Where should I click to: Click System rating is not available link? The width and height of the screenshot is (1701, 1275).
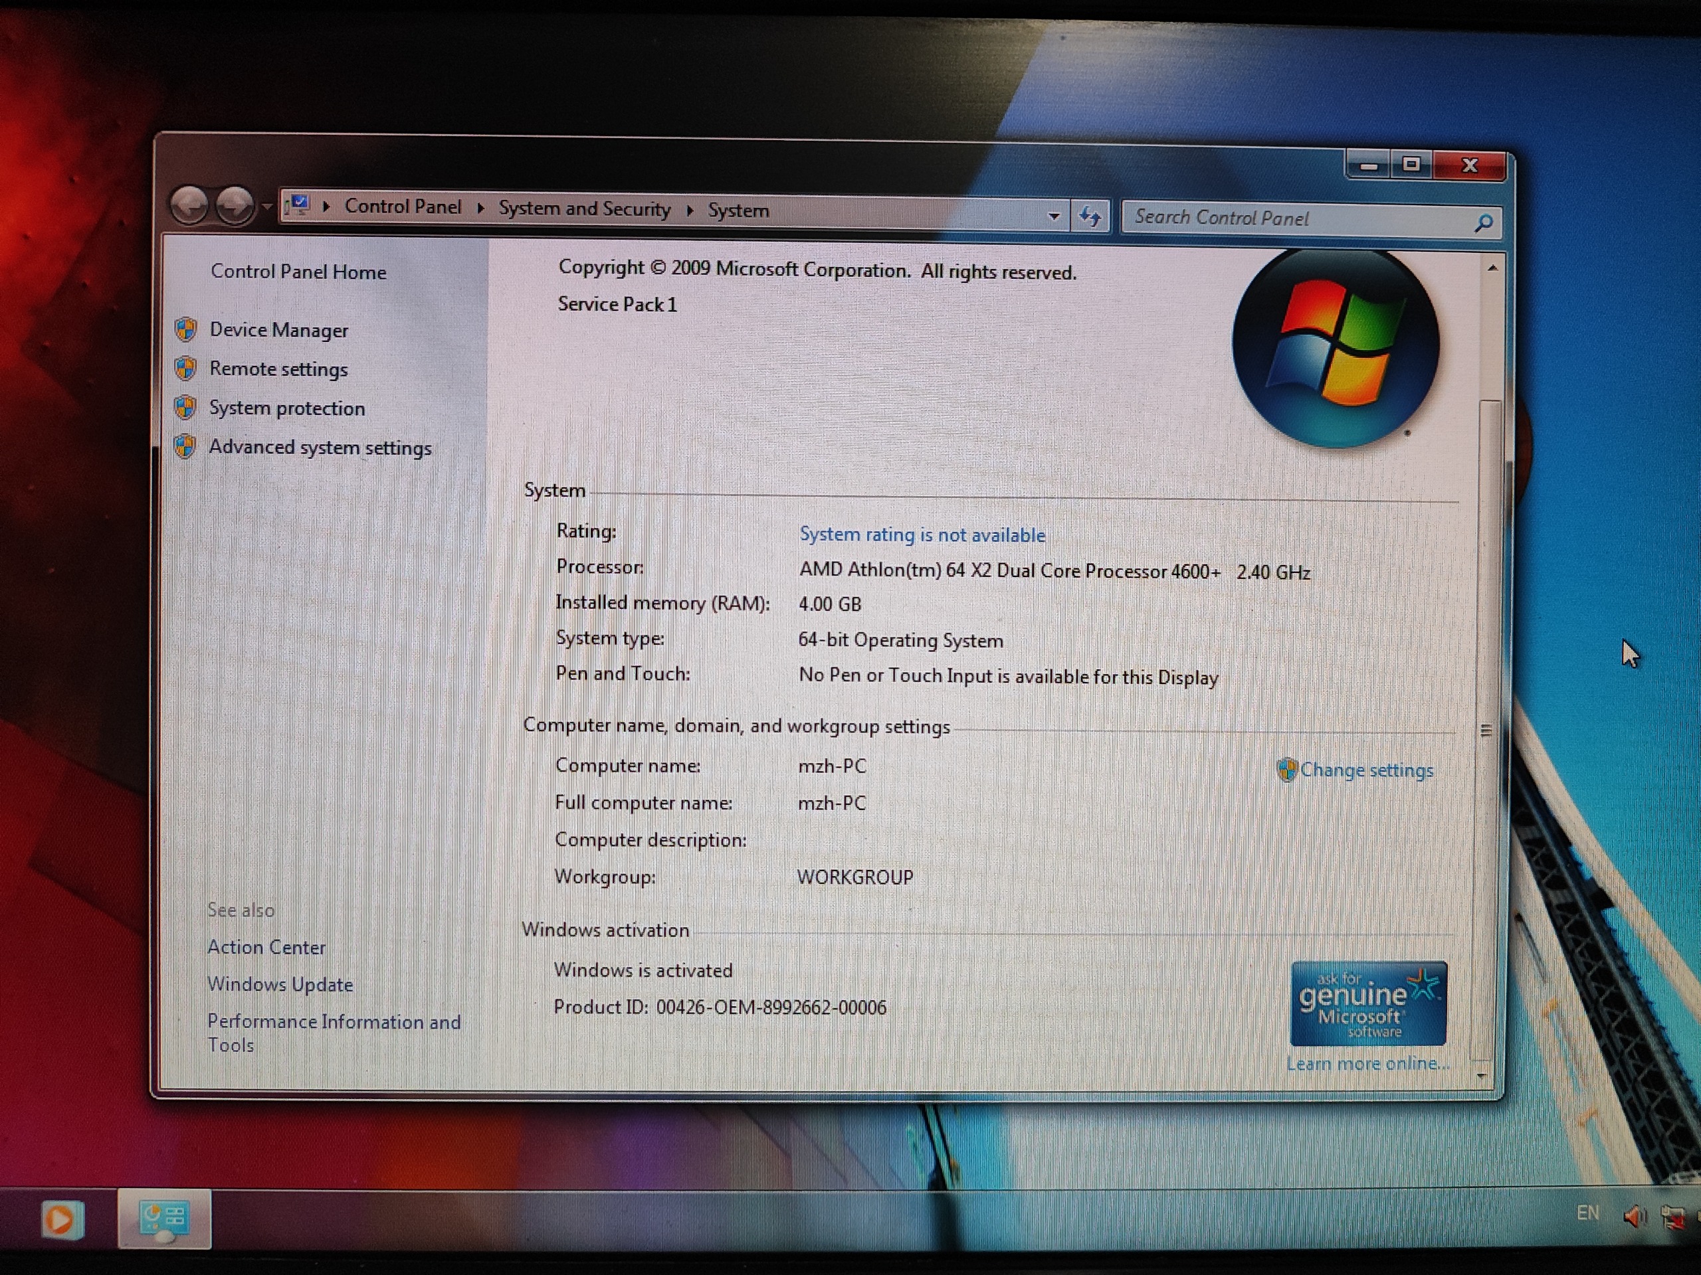[x=922, y=534]
